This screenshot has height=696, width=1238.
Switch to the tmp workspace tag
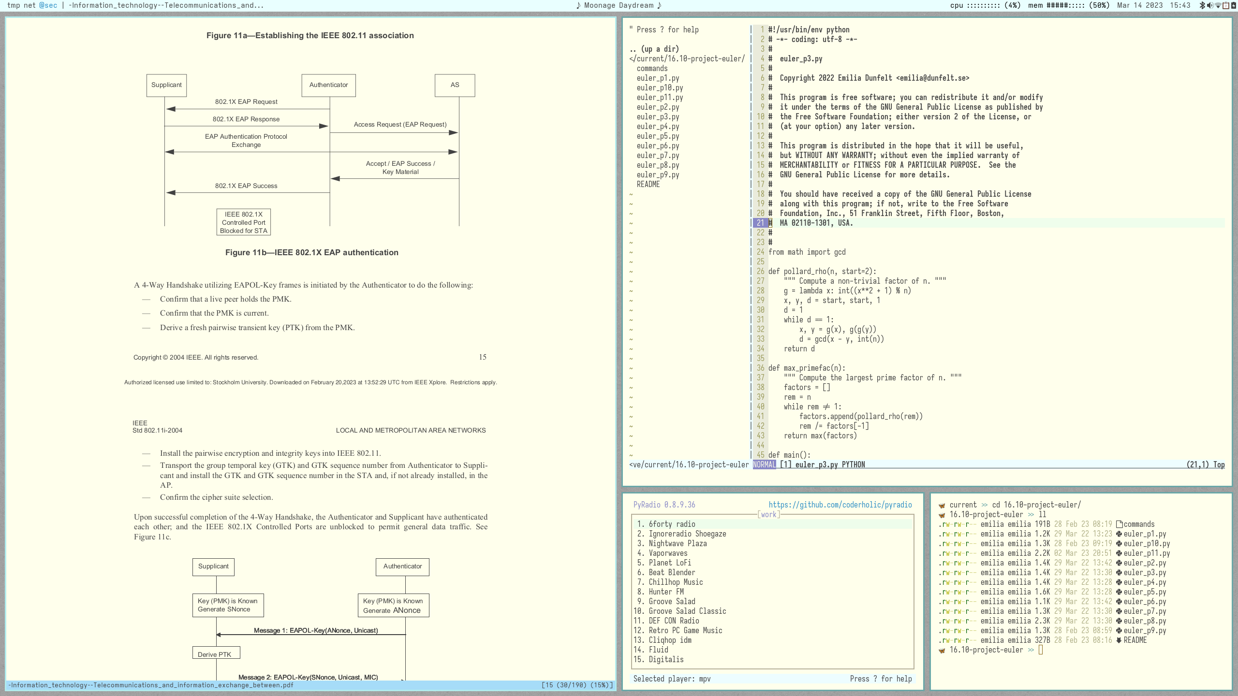coord(14,5)
